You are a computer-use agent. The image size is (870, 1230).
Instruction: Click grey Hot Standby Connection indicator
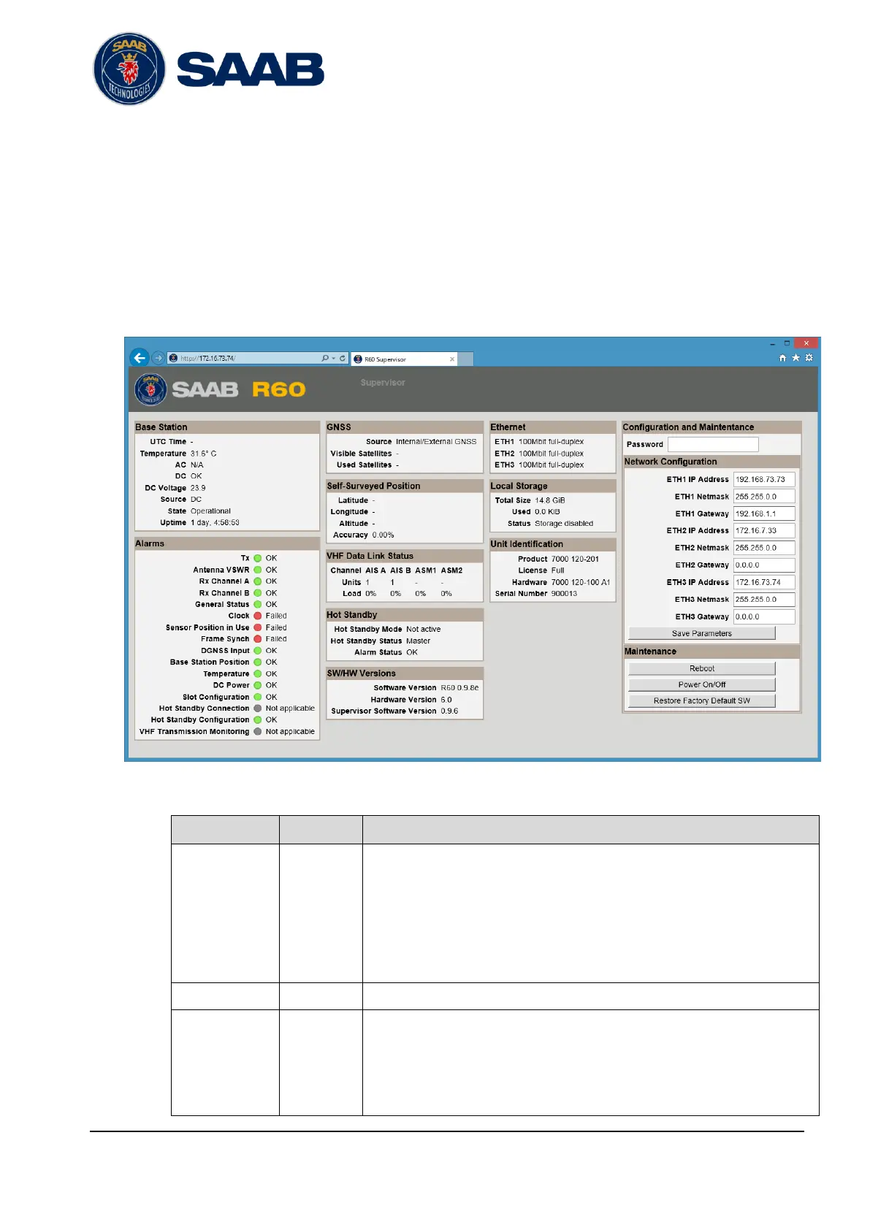point(258,708)
